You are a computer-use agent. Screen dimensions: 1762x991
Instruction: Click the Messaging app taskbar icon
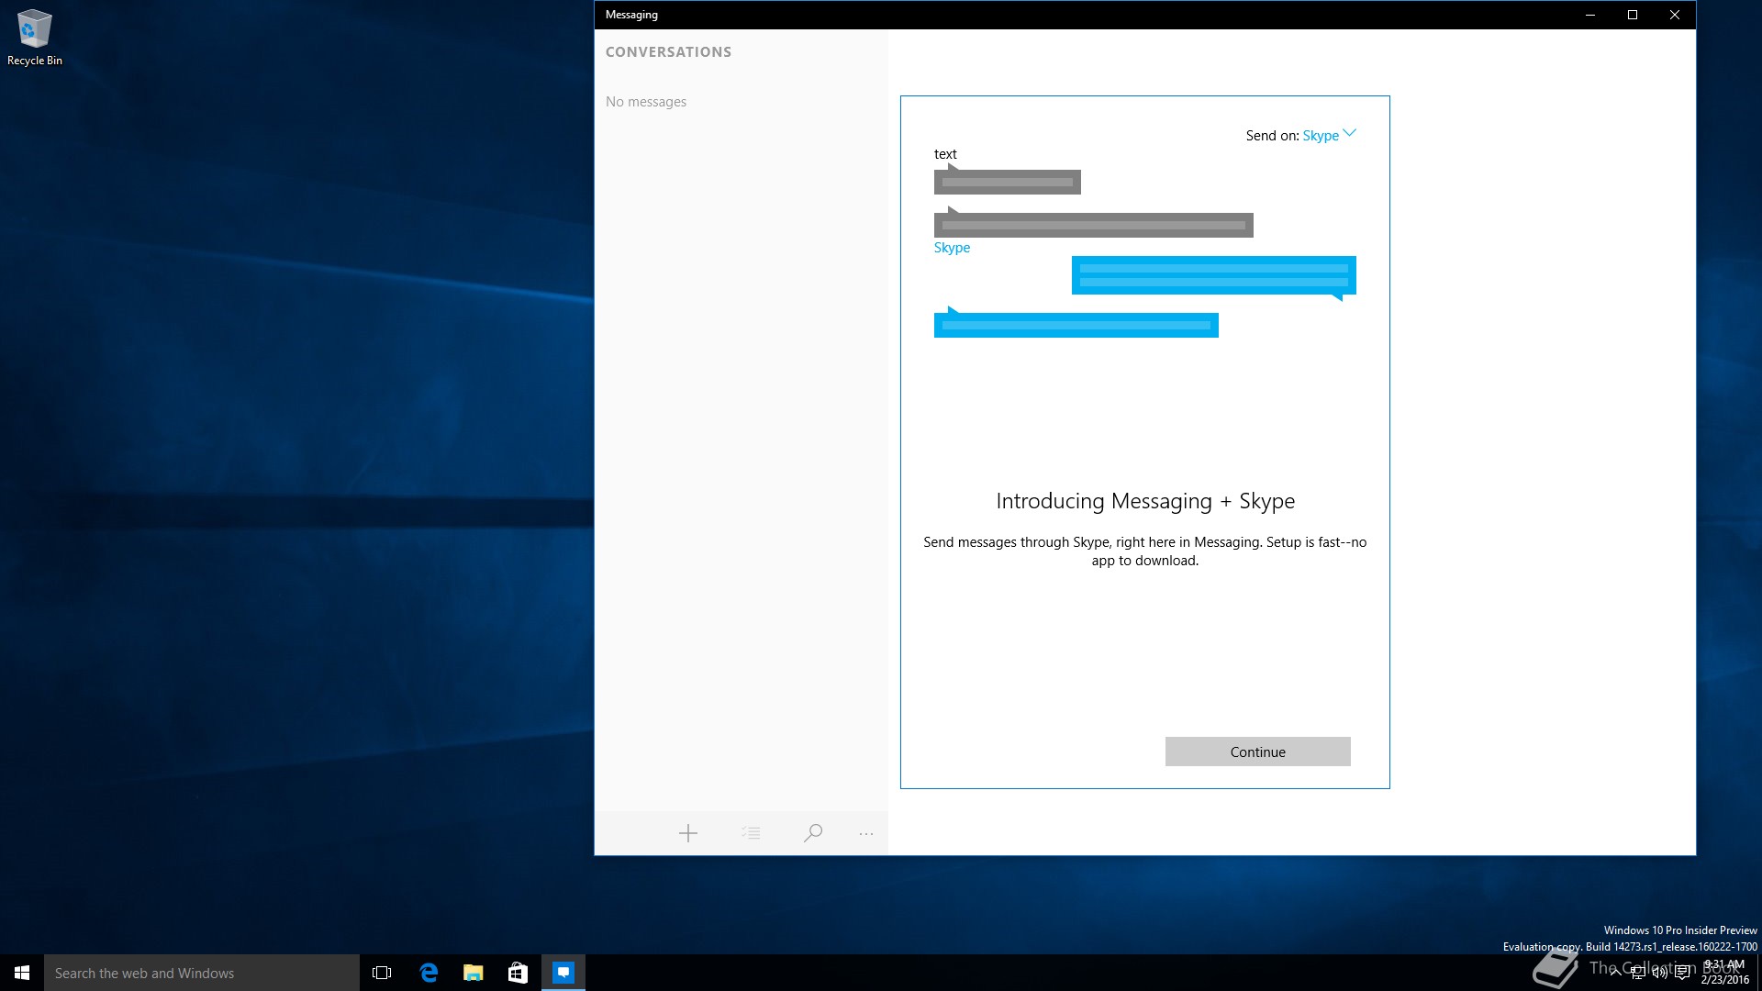pyautogui.click(x=563, y=973)
